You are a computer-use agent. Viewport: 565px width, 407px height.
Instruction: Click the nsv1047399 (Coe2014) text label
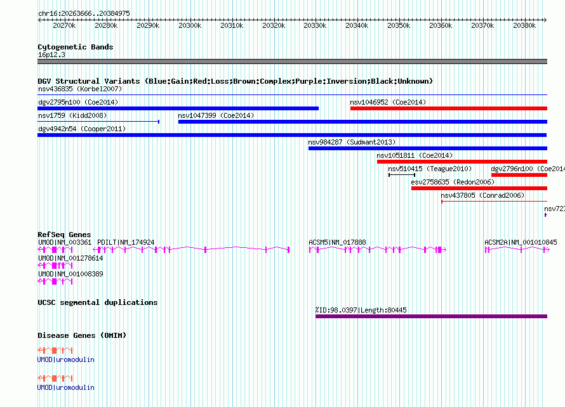(x=216, y=115)
